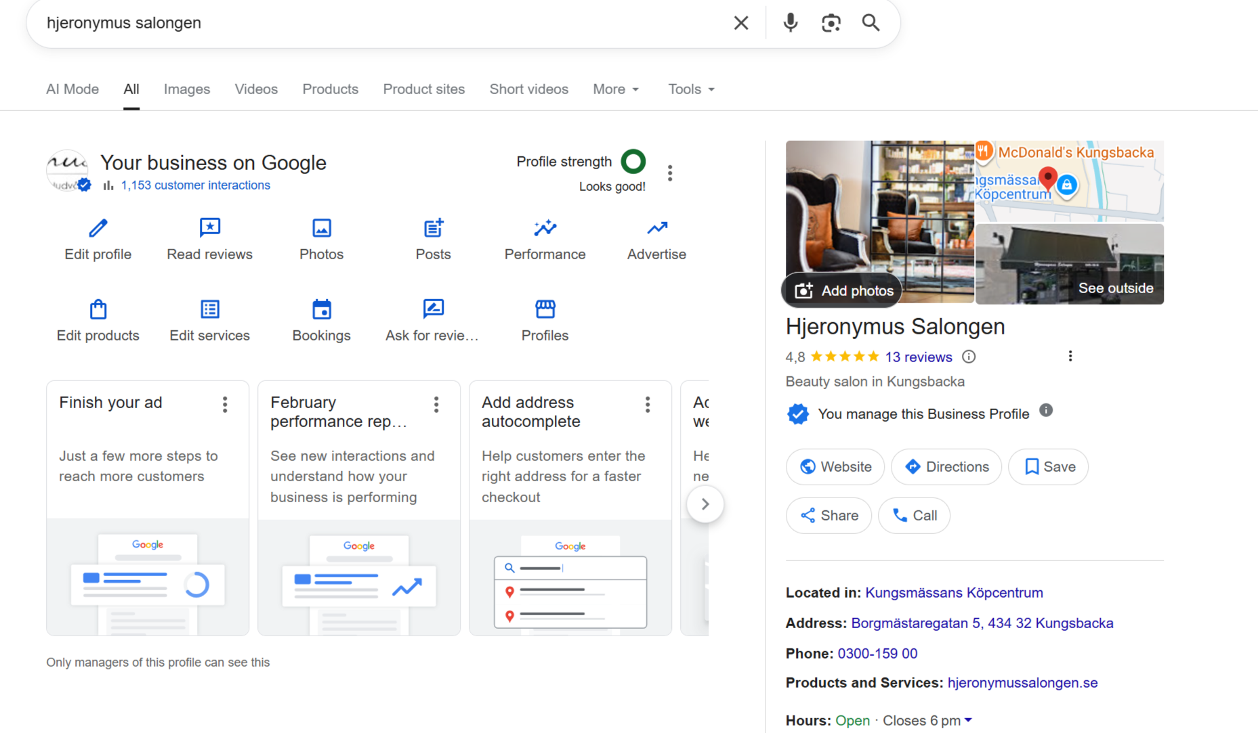
Task: Open See outside street view thumbnail
Action: [1070, 264]
